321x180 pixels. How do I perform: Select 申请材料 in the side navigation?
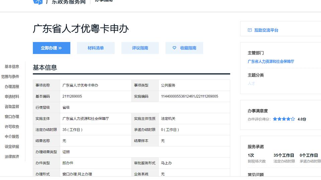pos(12,97)
